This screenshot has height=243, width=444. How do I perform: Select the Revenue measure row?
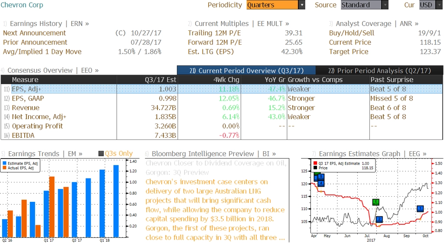(x=222, y=108)
